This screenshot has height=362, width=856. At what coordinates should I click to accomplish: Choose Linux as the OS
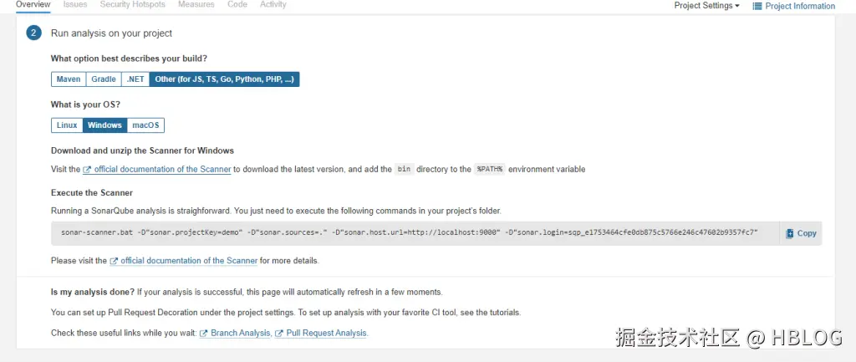click(x=67, y=125)
